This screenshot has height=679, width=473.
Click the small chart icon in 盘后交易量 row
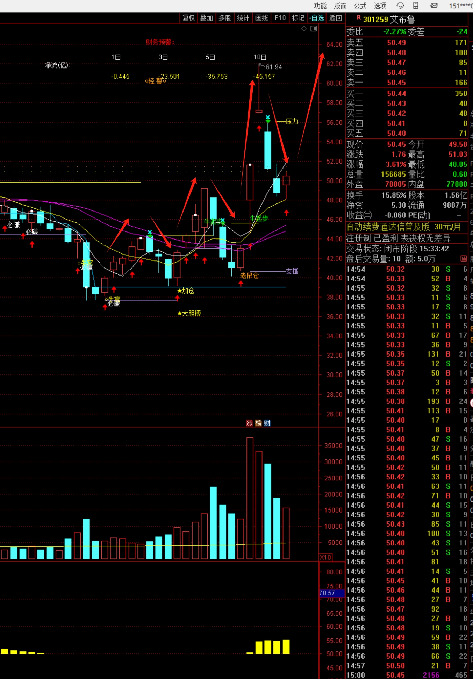[464, 259]
